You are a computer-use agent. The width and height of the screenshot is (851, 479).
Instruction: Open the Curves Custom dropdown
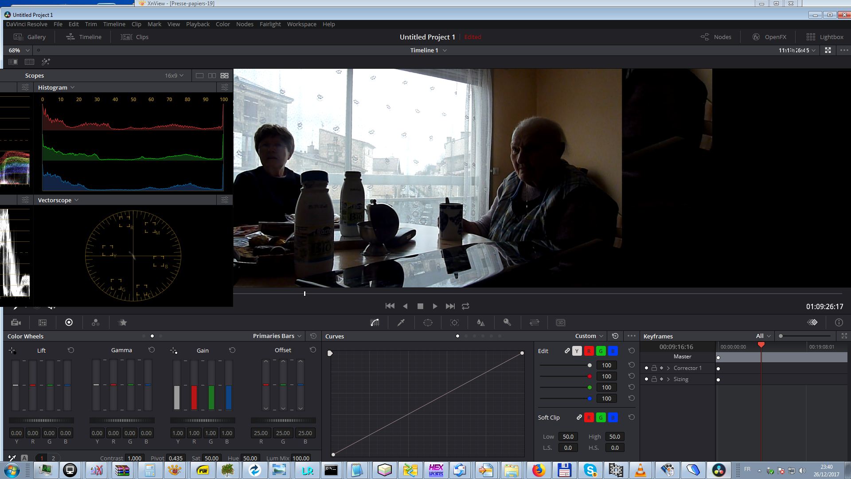(589, 336)
